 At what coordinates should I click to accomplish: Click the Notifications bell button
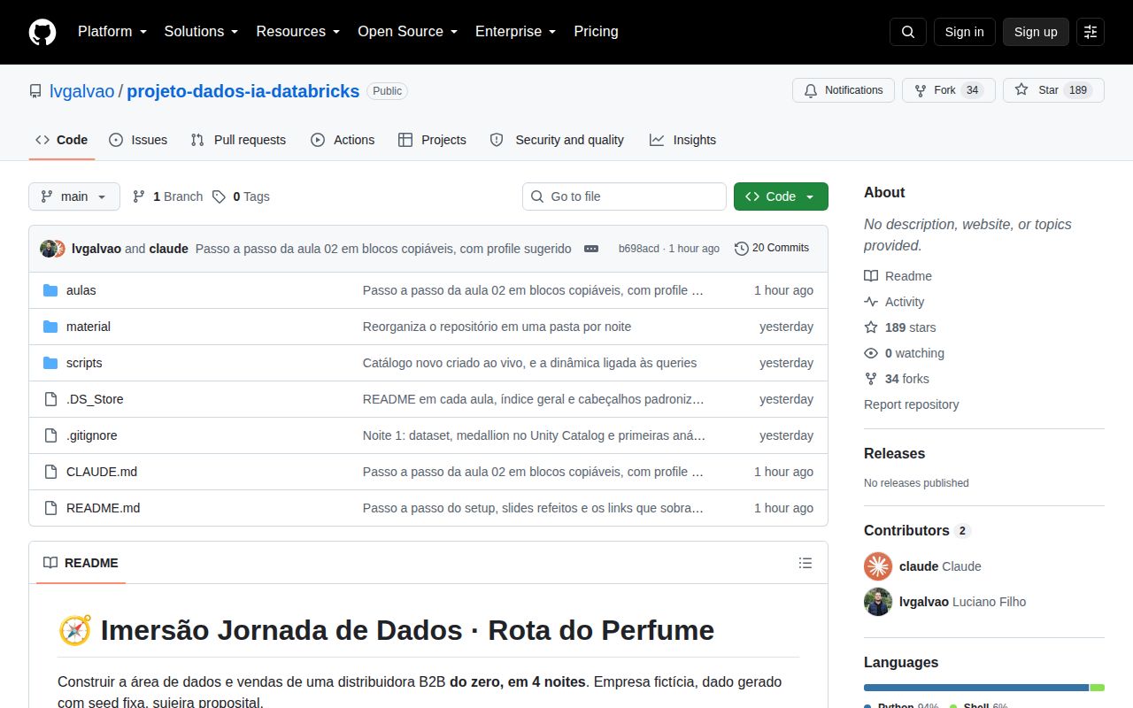(844, 90)
